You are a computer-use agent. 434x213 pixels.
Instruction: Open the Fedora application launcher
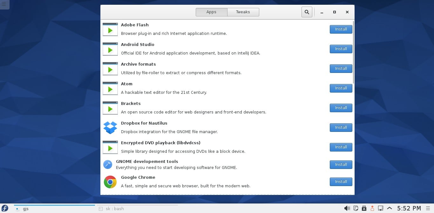(5, 208)
